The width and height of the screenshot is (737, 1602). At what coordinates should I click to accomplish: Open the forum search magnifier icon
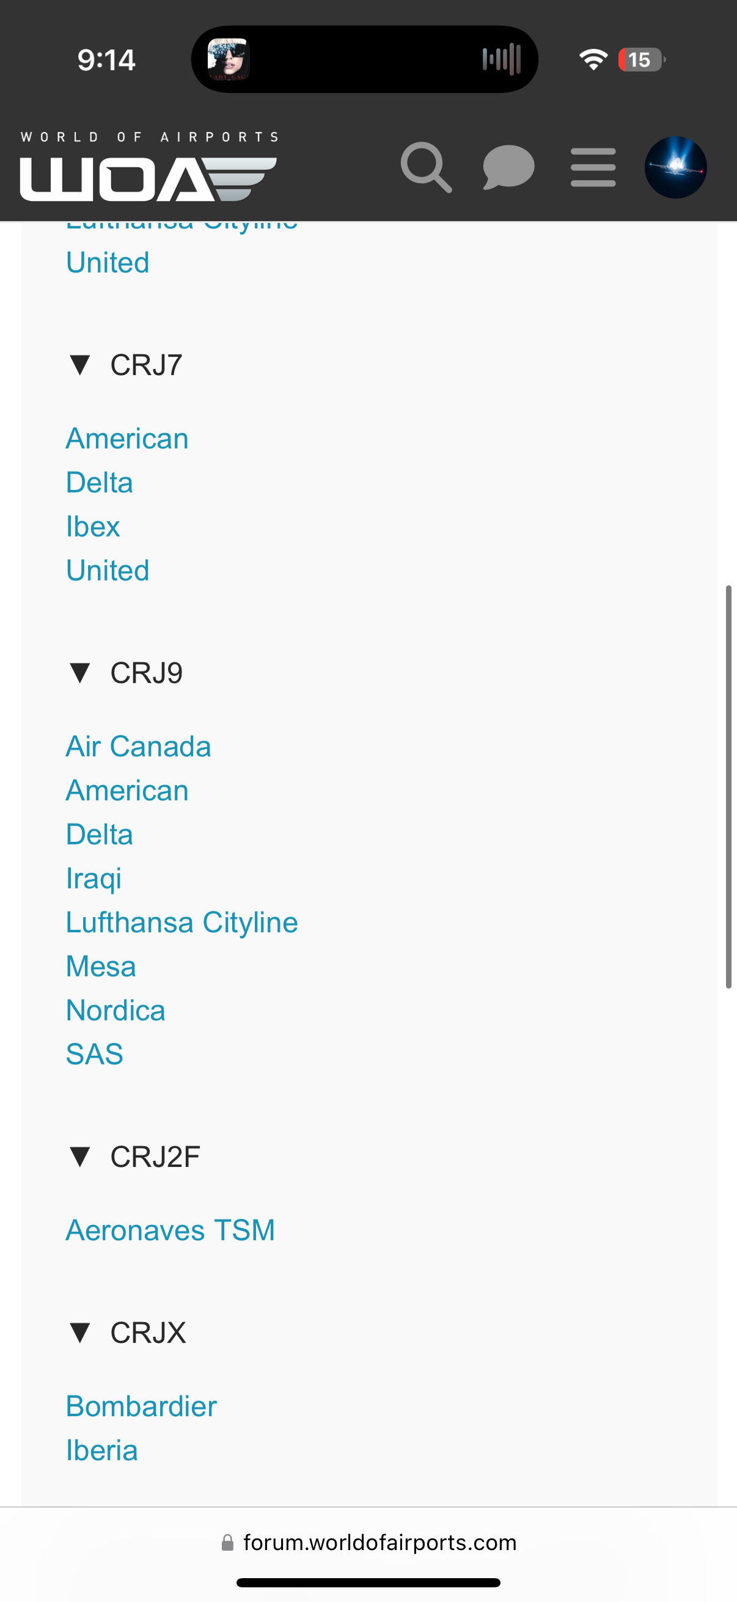coord(426,167)
